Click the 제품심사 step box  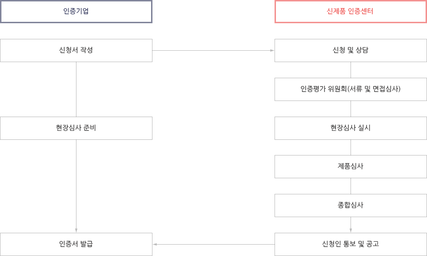pos(351,166)
